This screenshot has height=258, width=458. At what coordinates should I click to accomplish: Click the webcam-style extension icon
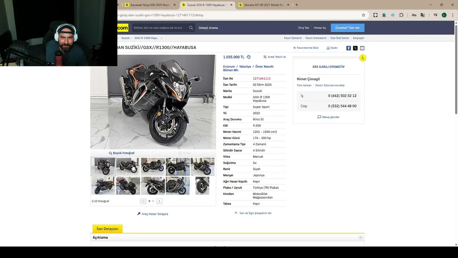pos(384,15)
